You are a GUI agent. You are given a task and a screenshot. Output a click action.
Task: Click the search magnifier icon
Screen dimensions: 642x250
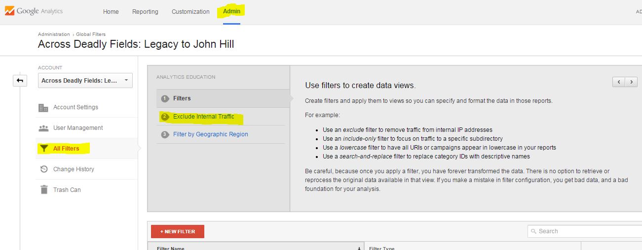(x=533, y=231)
